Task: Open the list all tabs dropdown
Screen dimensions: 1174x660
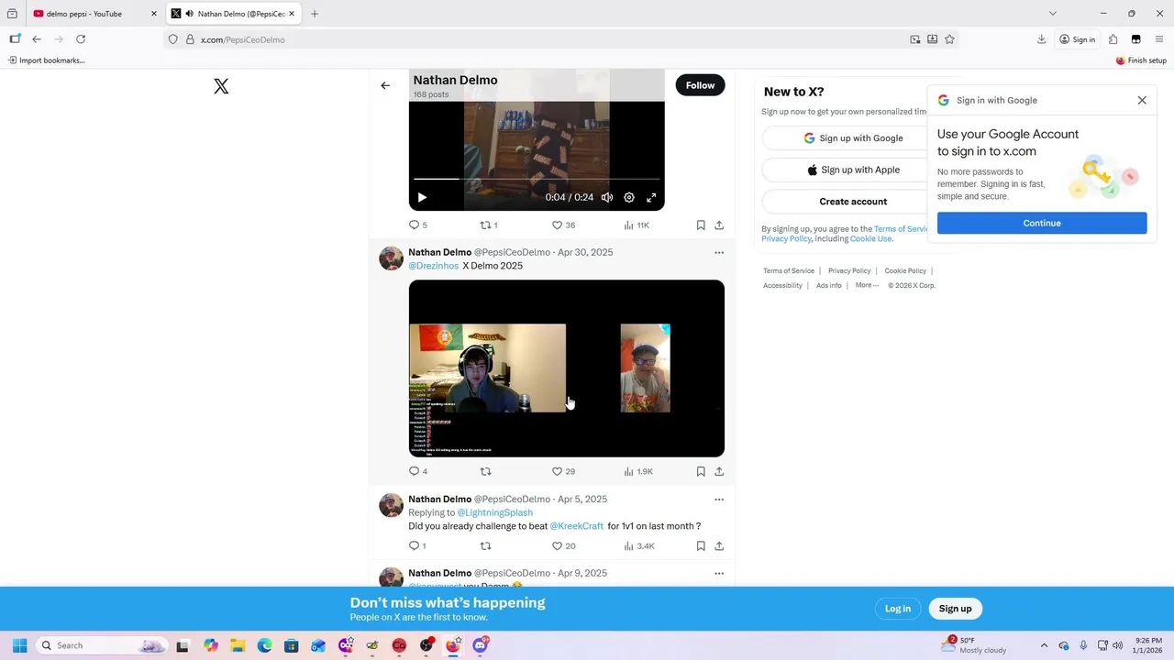Action: coord(1053,14)
